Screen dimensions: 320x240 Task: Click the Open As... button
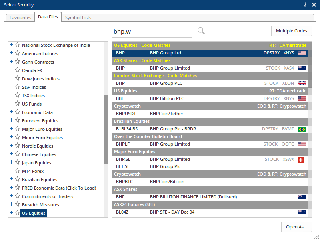click(296, 227)
